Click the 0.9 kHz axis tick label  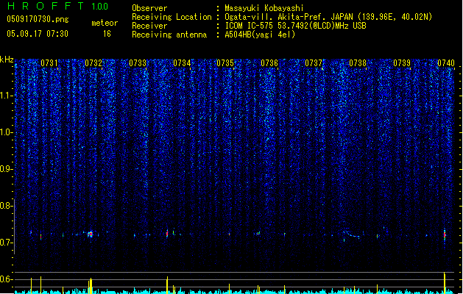[6, 169]
